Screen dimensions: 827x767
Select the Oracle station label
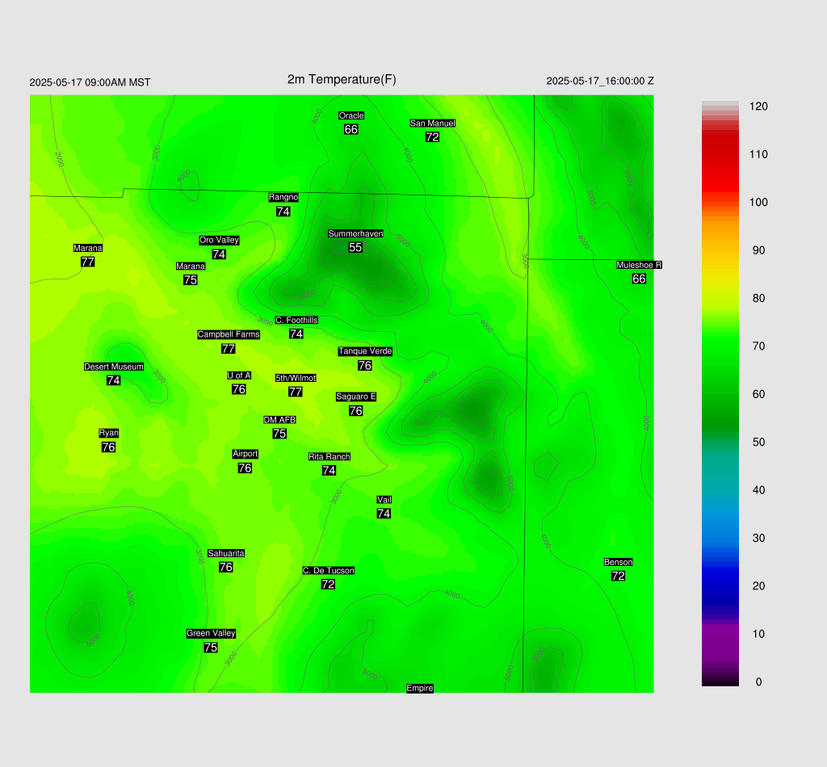tap(351, 115)
